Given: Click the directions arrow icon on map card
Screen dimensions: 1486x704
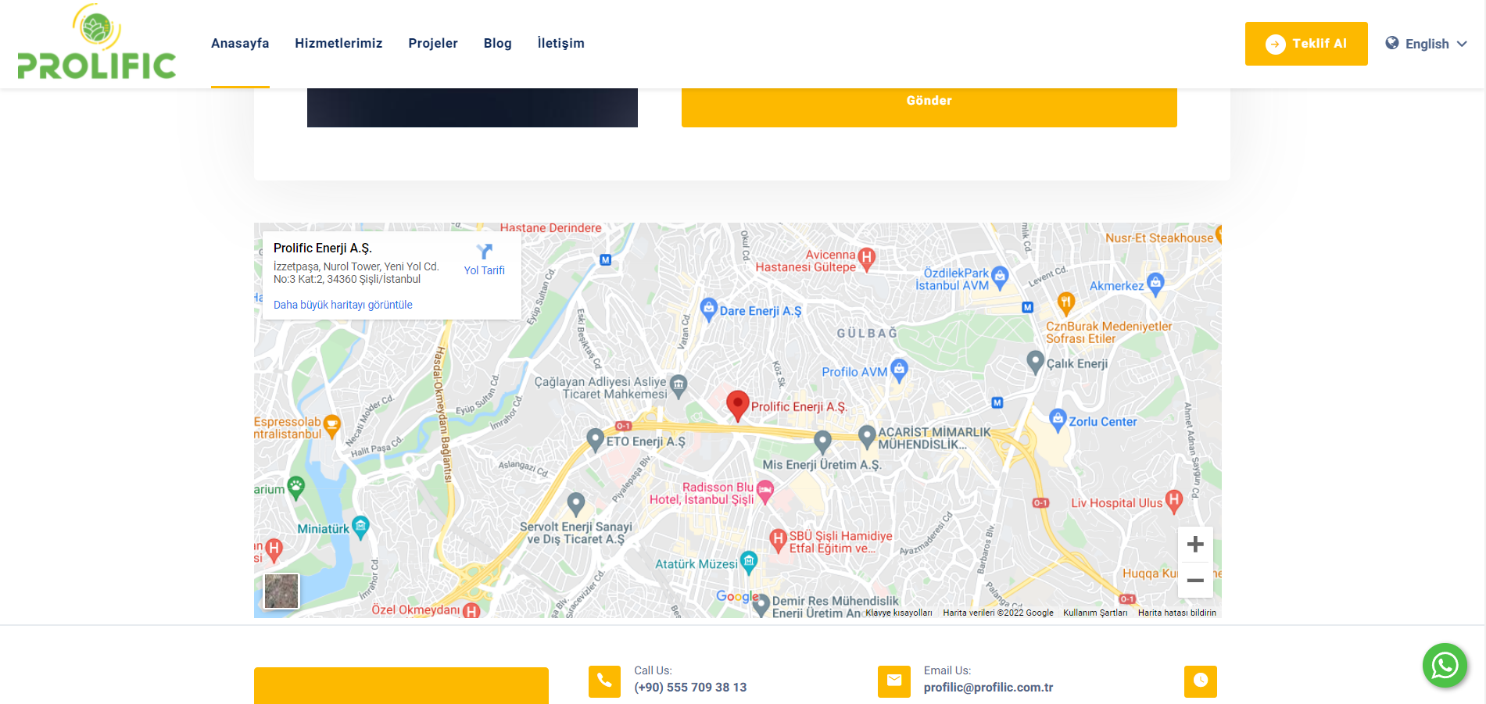Looking at the screenshot, I should 485,251.
